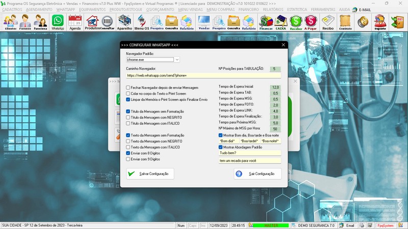Click DEMO SEGURANCA 7.0 status entry

(314, 225)
